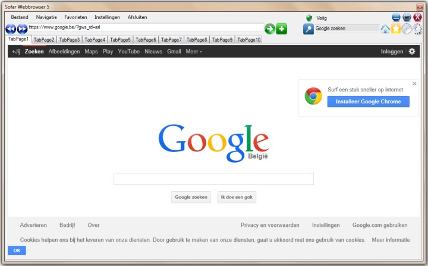
Task: Click the Veilig status text
Action: coord(322,18)
